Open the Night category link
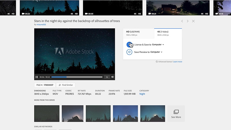This screenshot has height=130, width=231. coord(142,94)
